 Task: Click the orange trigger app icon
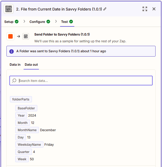(x=10, y=36)
